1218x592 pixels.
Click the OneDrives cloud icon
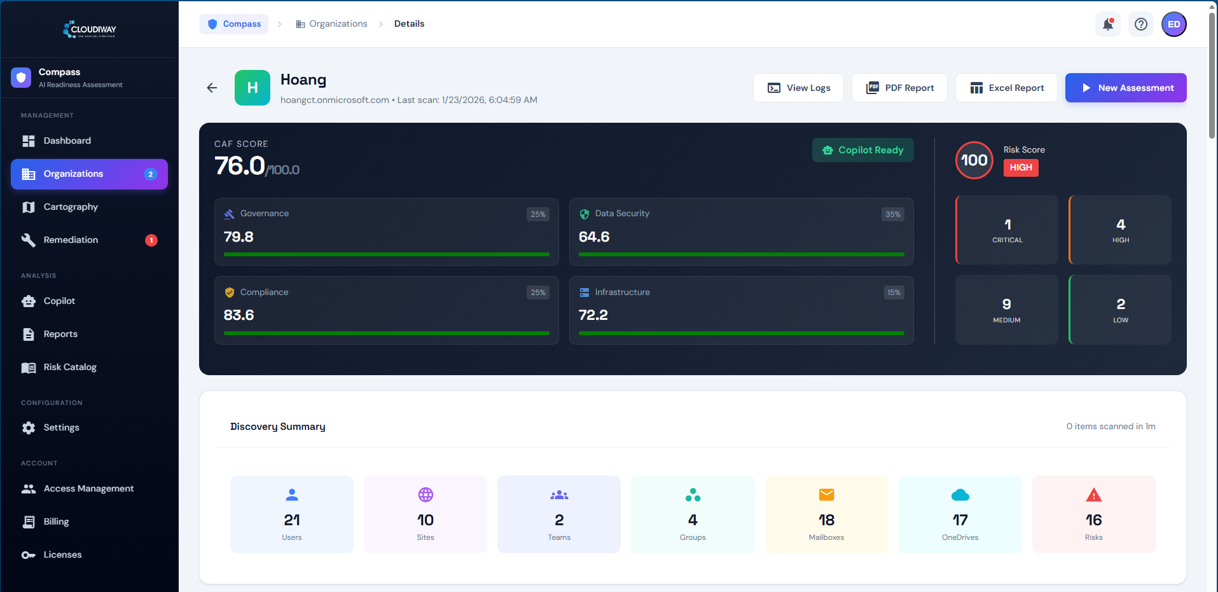tap(960, 495)
